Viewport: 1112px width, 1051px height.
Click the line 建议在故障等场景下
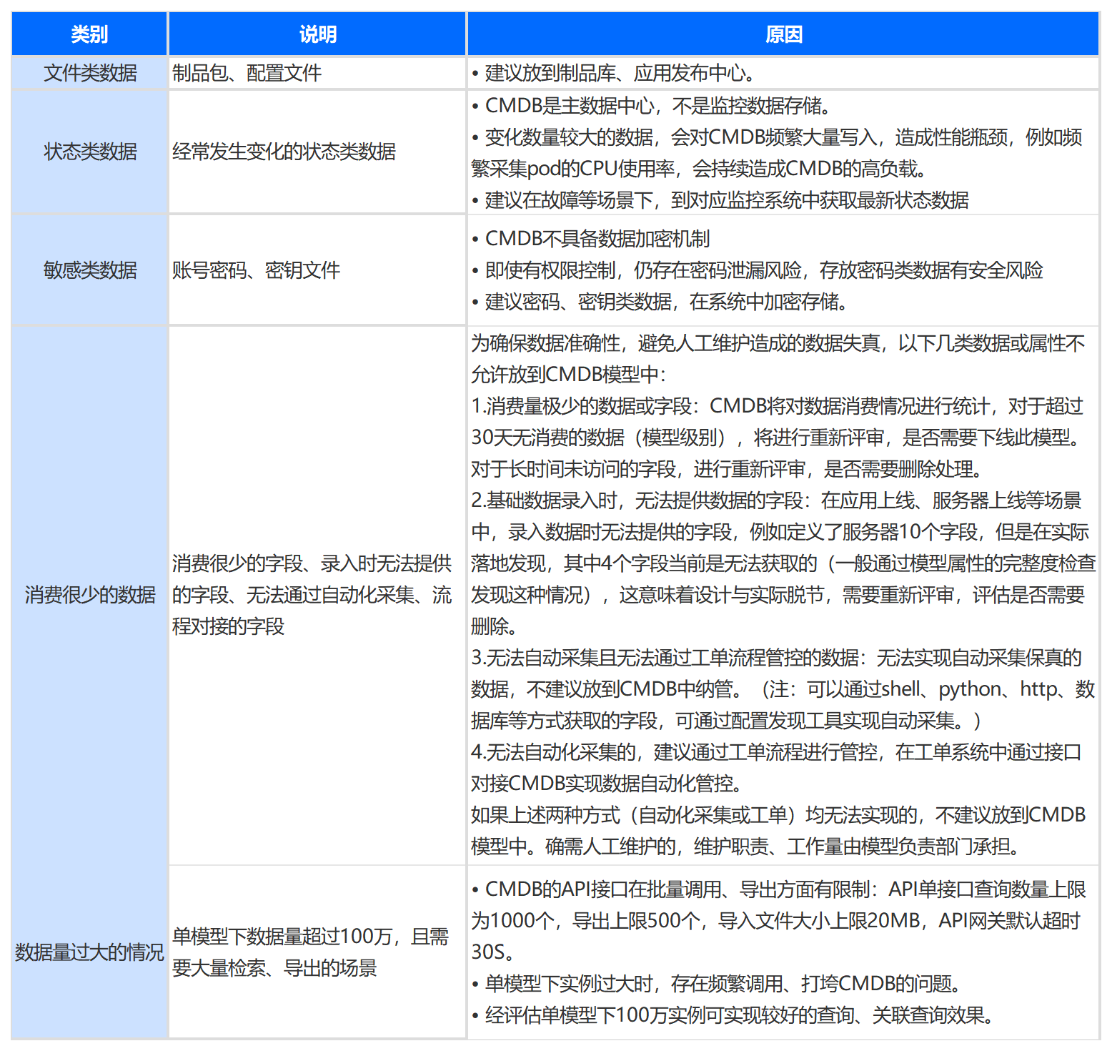coord(720,200)
